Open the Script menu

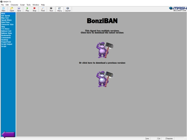click(22, 5)
